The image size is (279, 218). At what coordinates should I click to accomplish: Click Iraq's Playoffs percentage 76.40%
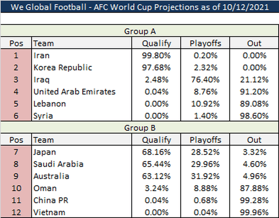tap(205, 80)
